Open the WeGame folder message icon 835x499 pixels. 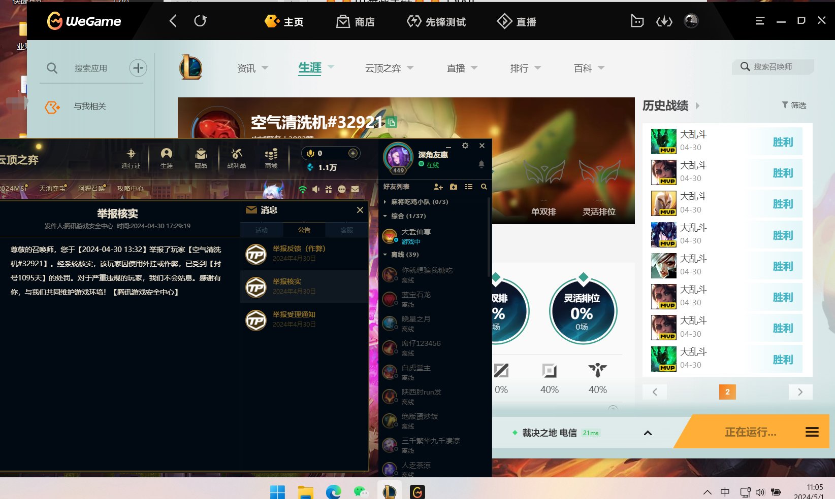pyautogui.click(x=637, y=21)
